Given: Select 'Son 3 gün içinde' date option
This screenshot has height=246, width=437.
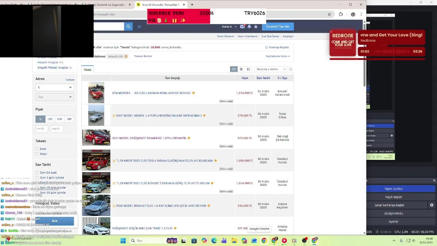Looking at the screenshot, I should (x=37, y=178).
